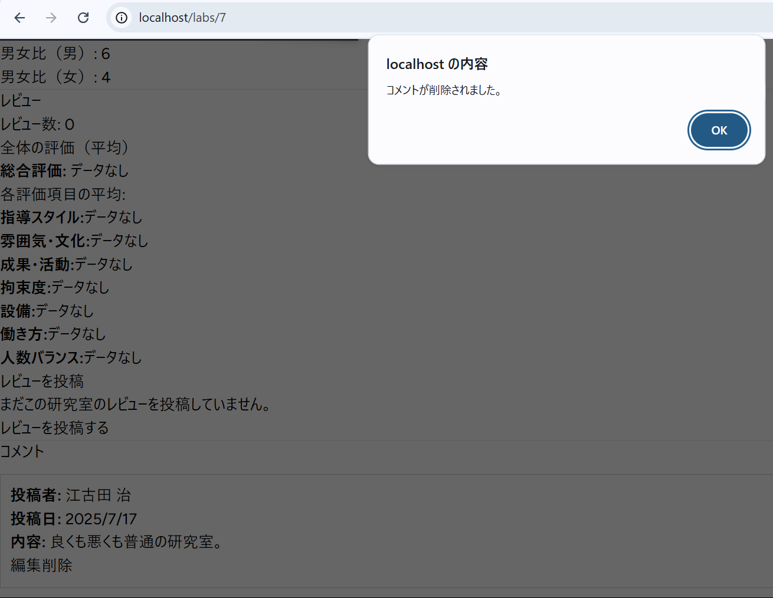Screen dimensions: 773x598
Task: Select the text 男女比（女）: 4
Action: [x=55, y=77]
